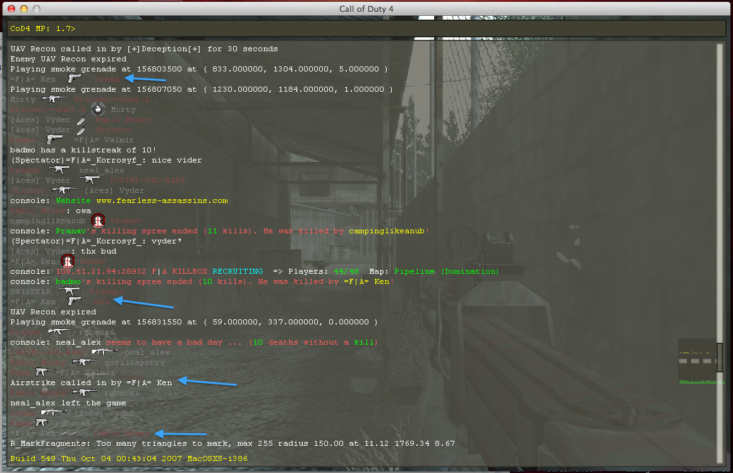Image resolution: width=733 pixels, height=473 pixels.
Task: Click the knife icon beside Orinoco
Action: point(83,130)
